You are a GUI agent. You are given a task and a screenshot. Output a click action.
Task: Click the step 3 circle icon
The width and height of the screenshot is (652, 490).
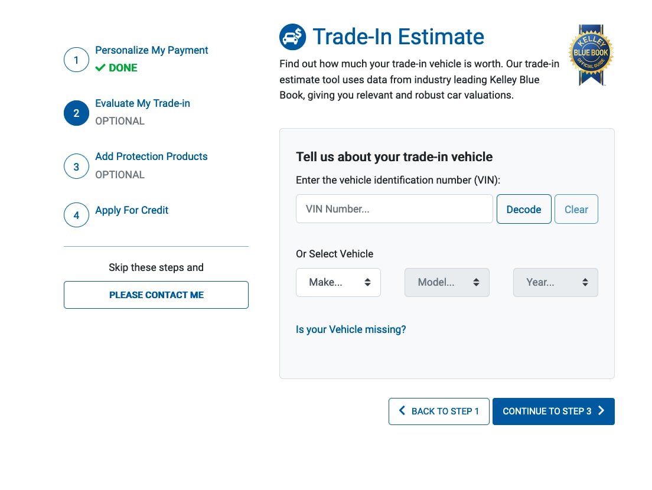[76, 166]
